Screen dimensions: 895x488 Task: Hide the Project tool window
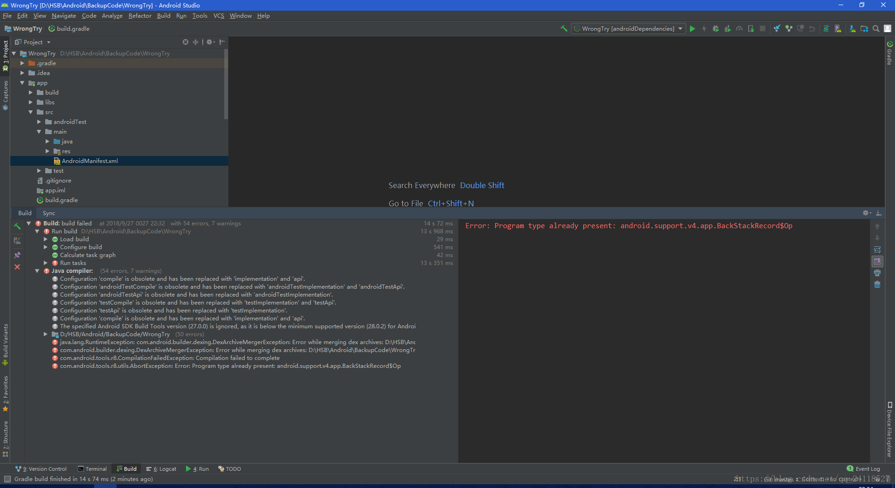pos(222,42)
